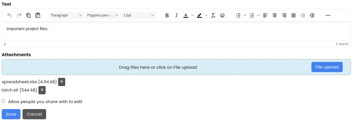Open the Paragraph block format dropdown
This screenshot has height=121, width=353.
[66, 15]
